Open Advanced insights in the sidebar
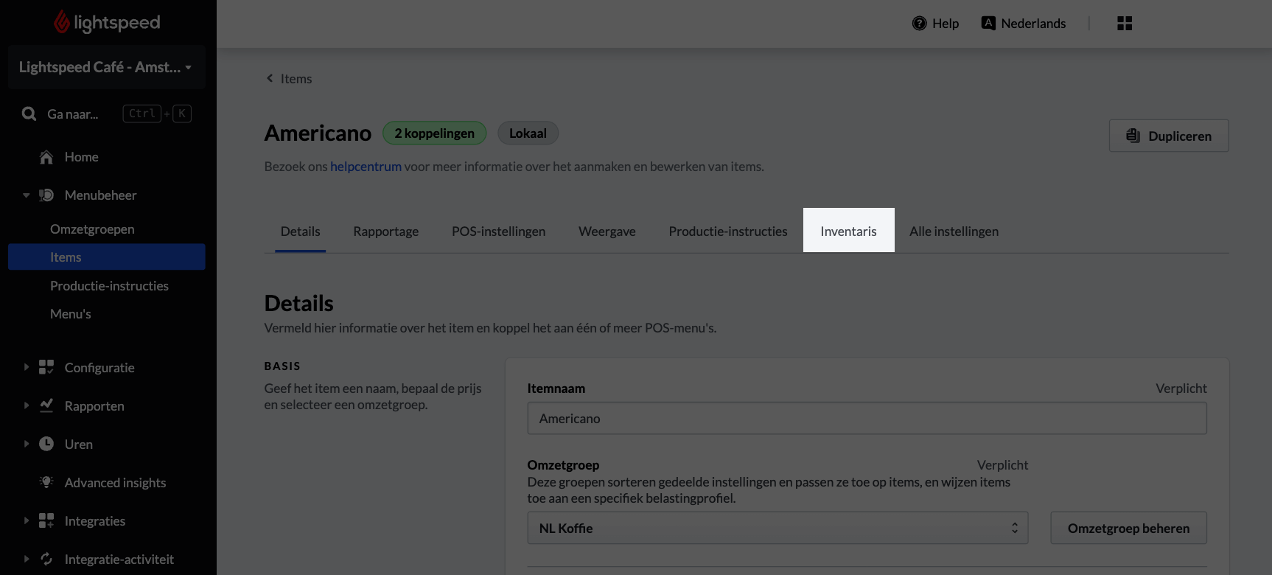Viewport: 1272px width, 575px height. pos(115,483)
